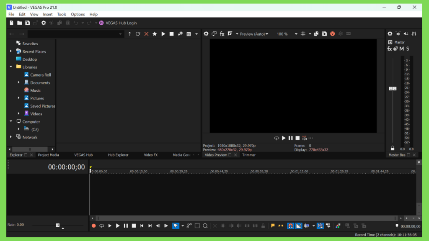Open Project Properties gear in main toolbar
Image resolution: width=429 pixels, height=241 pixels.
coord(44,23)
